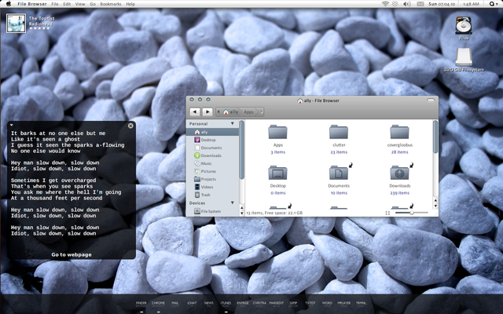Open the Documents folder icon in main view
Image resolution: width=503 pixels, height=314 pixels.
click(x=339, y=172)
